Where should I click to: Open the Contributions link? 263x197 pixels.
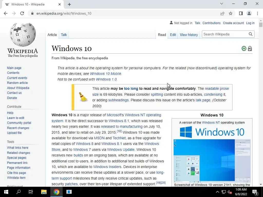pos(212,23)
